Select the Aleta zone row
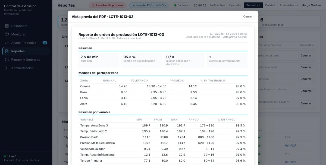Viewport: 326px width, 165px height. (163, 104)
